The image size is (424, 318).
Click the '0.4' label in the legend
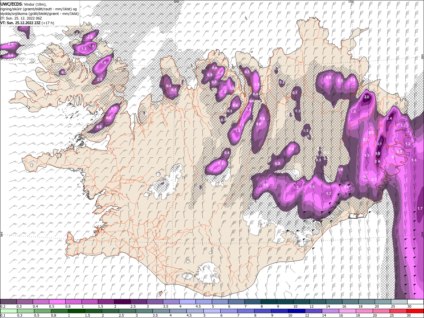[35, 306]
